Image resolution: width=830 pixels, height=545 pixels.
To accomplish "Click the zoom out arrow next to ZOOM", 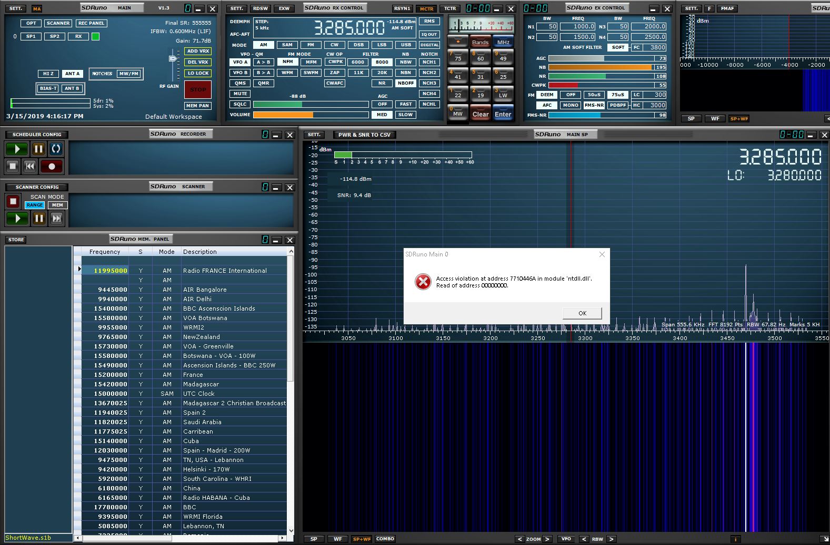I will click(519, 539).
